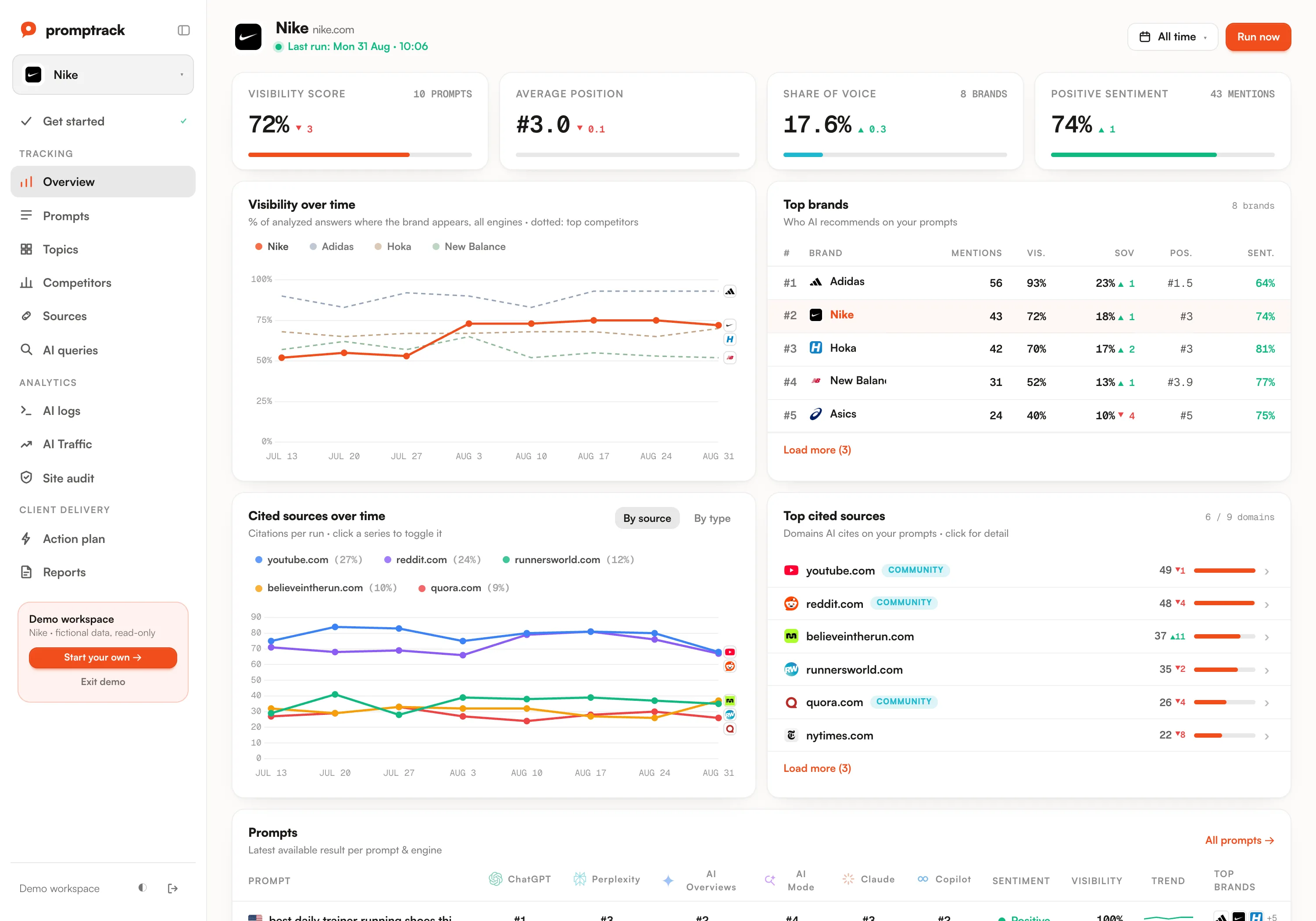Image resolution: width=1316 pixels, height=921 pixels.
Task: Expand quora.com row chevron
Action: [x=1266, y=703]
